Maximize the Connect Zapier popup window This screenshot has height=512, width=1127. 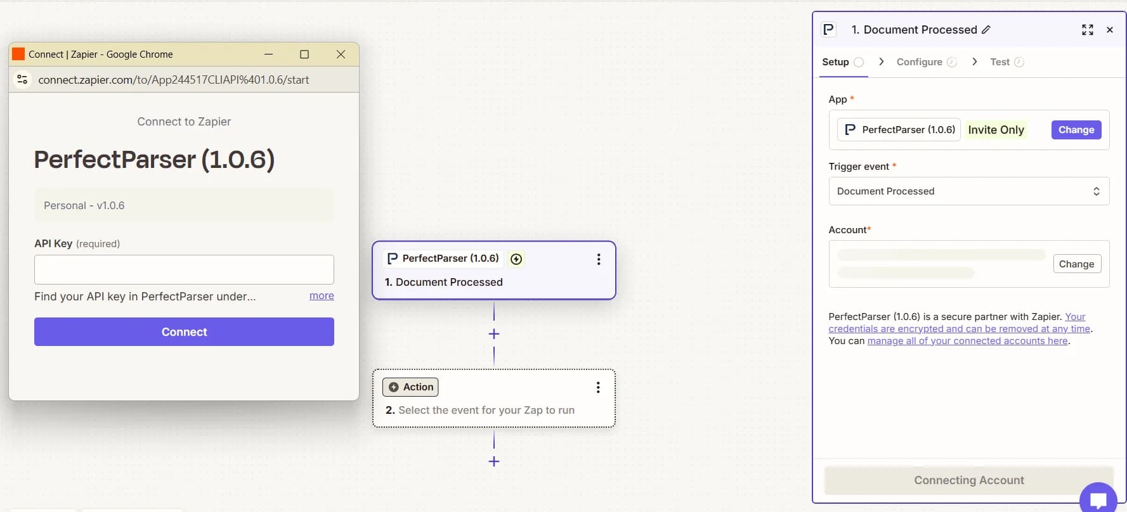point(304,54)
